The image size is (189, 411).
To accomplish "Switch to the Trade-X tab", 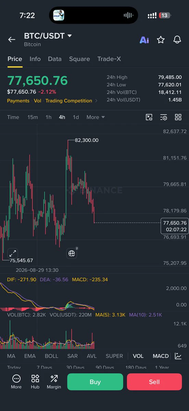I will 109,59.
